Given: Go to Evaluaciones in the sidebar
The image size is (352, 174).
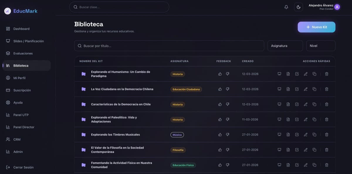Looking at the screenshot, I should 23,53.
